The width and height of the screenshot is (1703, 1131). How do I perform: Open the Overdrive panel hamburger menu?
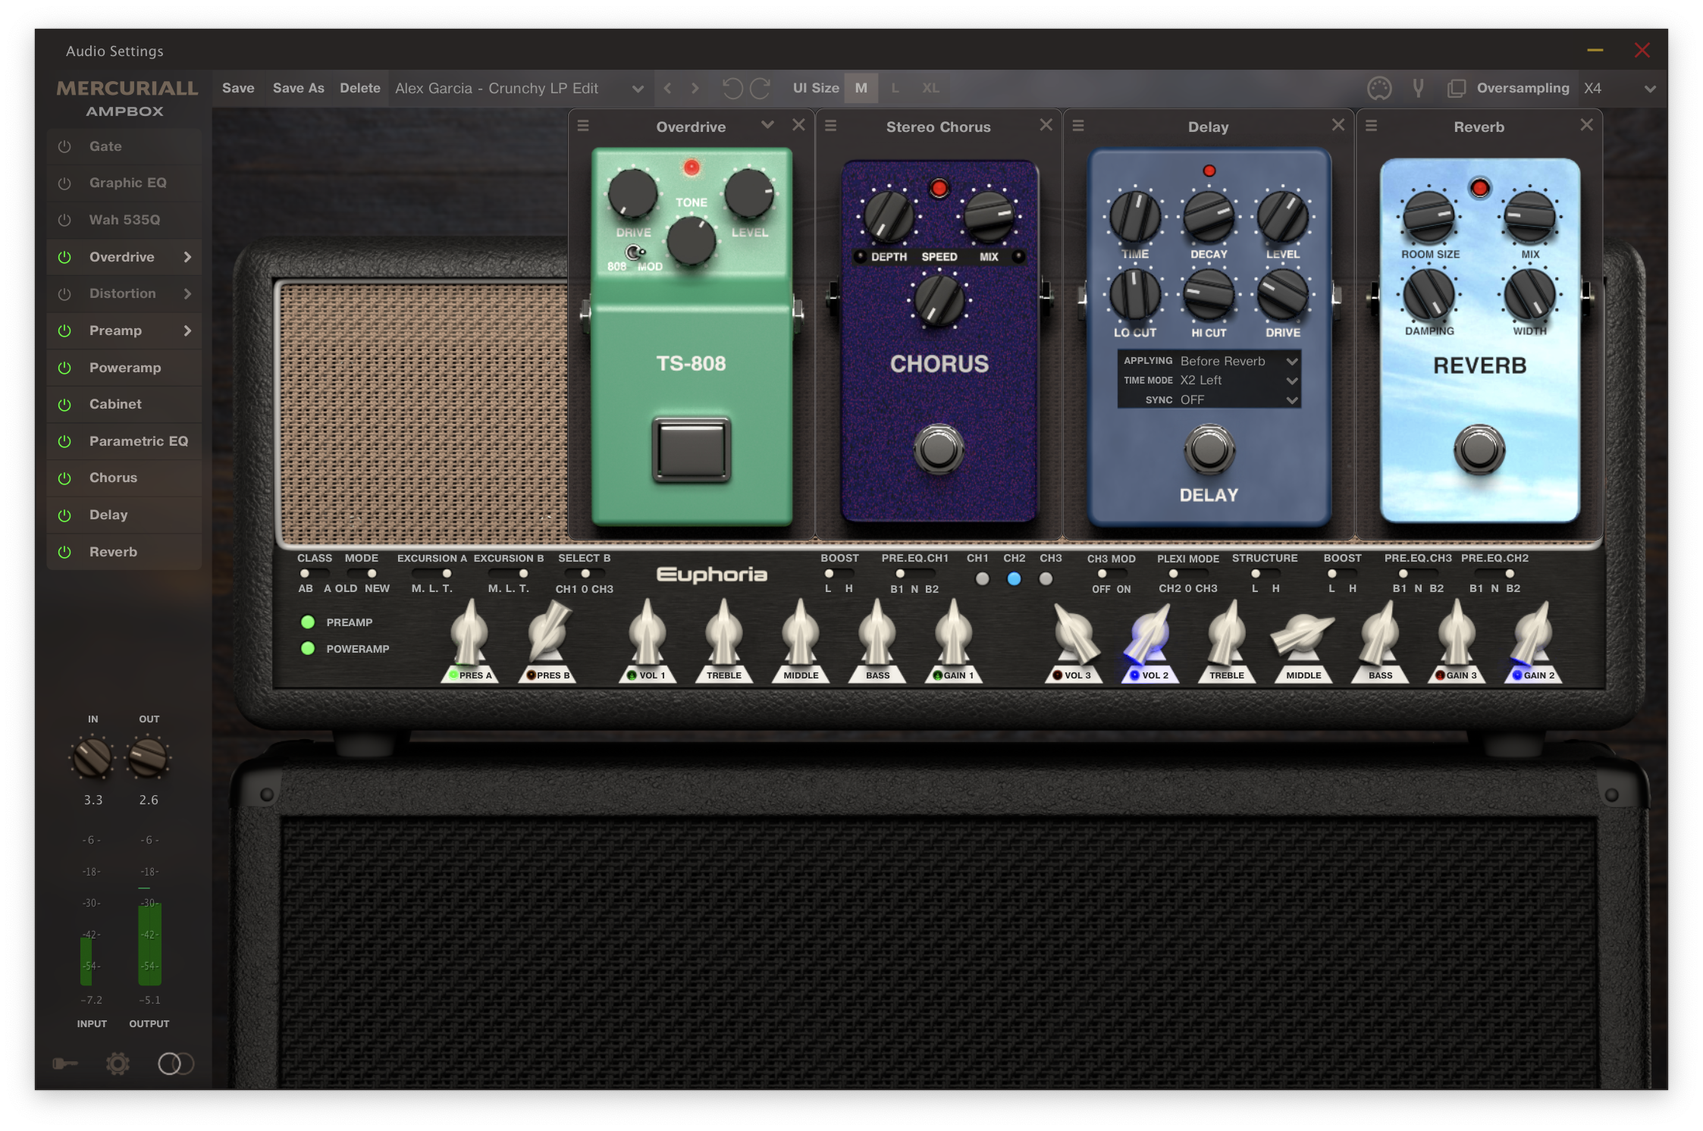point(583,126)
